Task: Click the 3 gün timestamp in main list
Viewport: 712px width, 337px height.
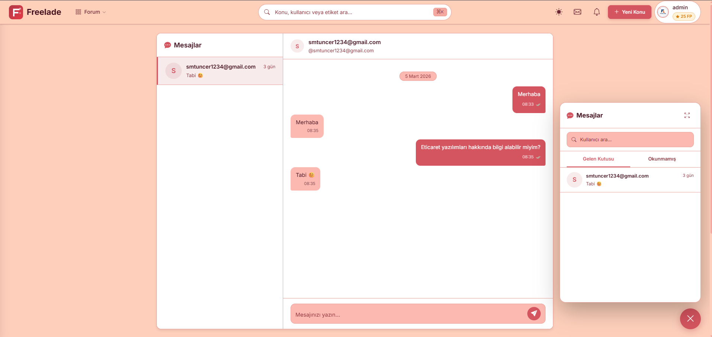Action: click(269, 67)
